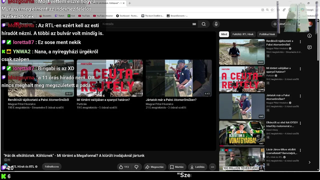The image size is (320, 180).
Task: Click end-screen A Ceuta-rejtély thumbnail
Action: [110, 78]
